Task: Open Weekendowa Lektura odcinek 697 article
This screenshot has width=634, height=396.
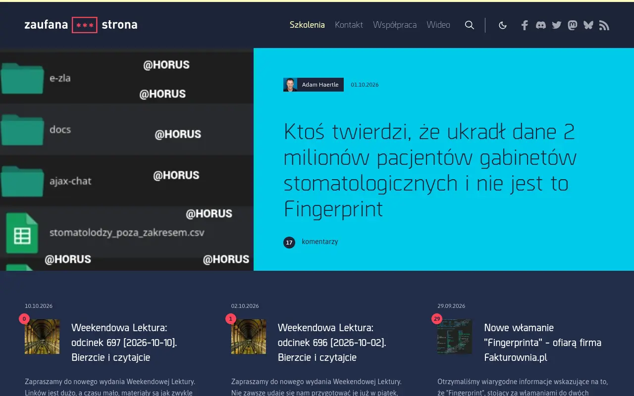Action: (124, 343)
